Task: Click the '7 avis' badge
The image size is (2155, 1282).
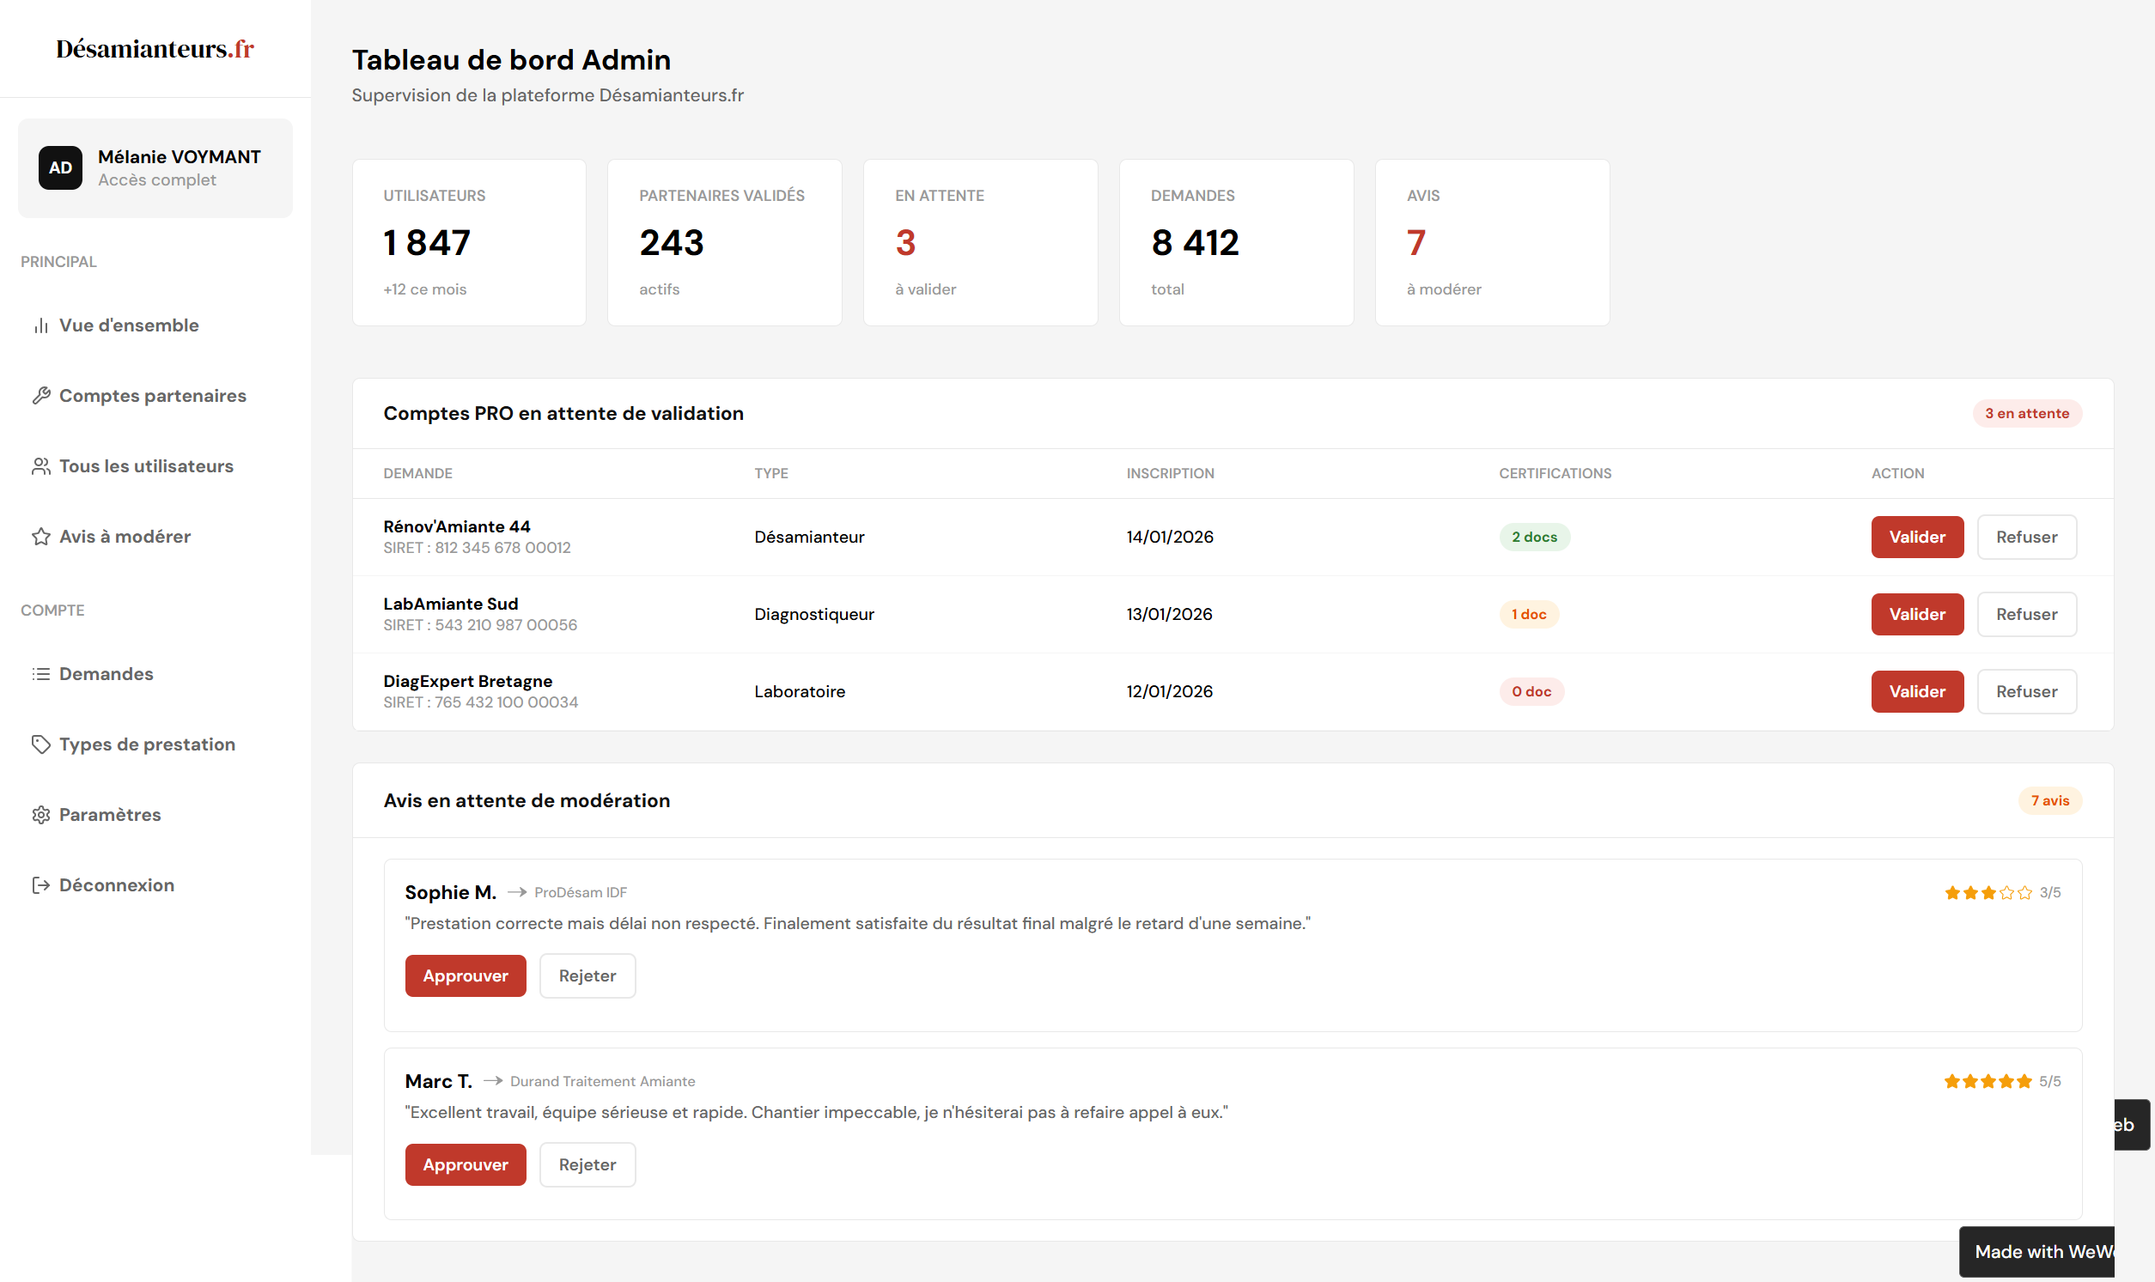Action: [x=2049, y=801]
